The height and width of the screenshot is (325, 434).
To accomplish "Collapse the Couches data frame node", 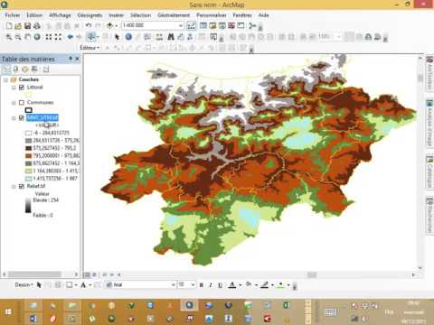I will click(5, 79).
